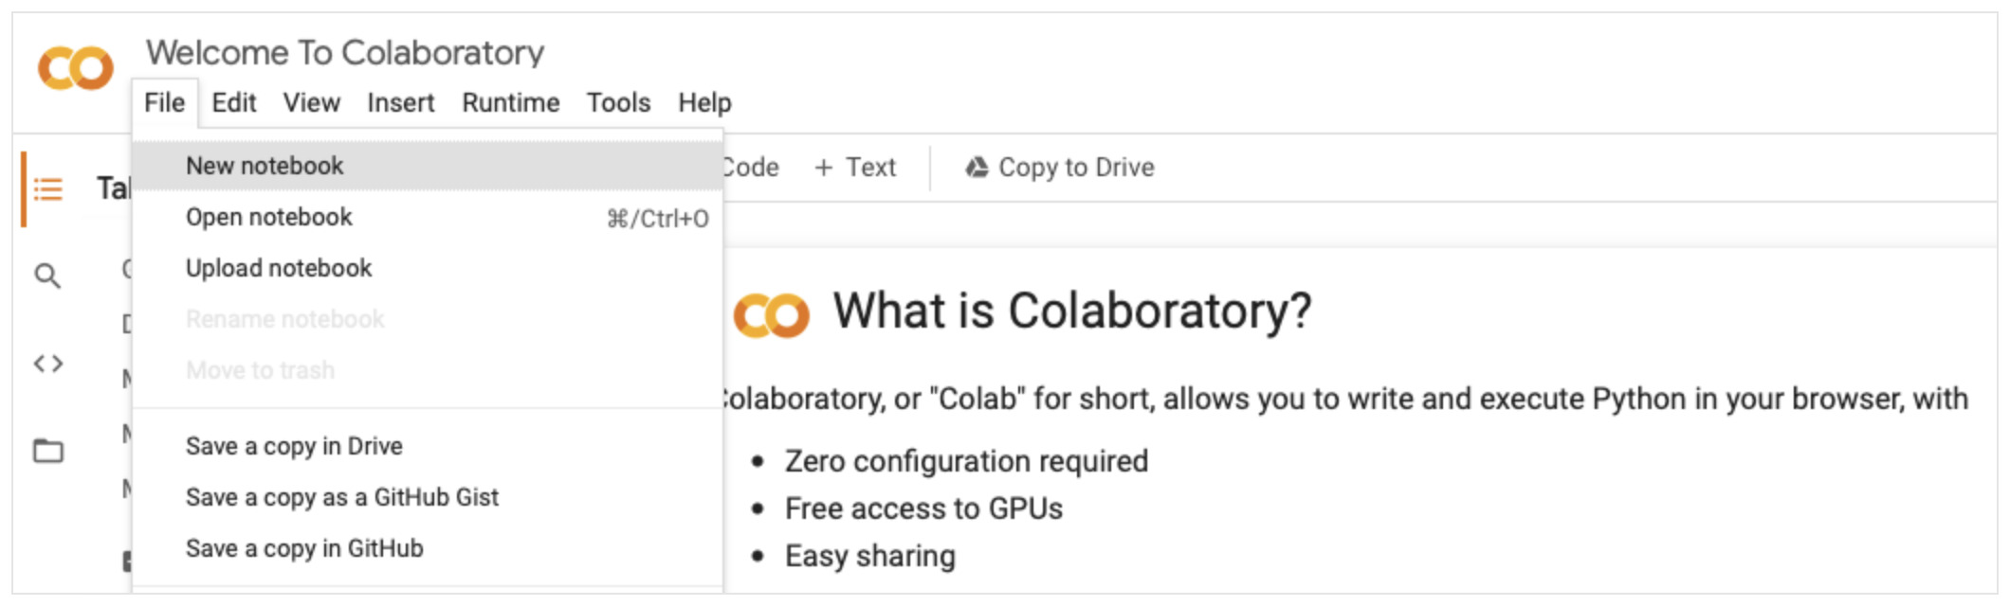Click the Colab logo beside What is Colaboratory

[772, 315]
